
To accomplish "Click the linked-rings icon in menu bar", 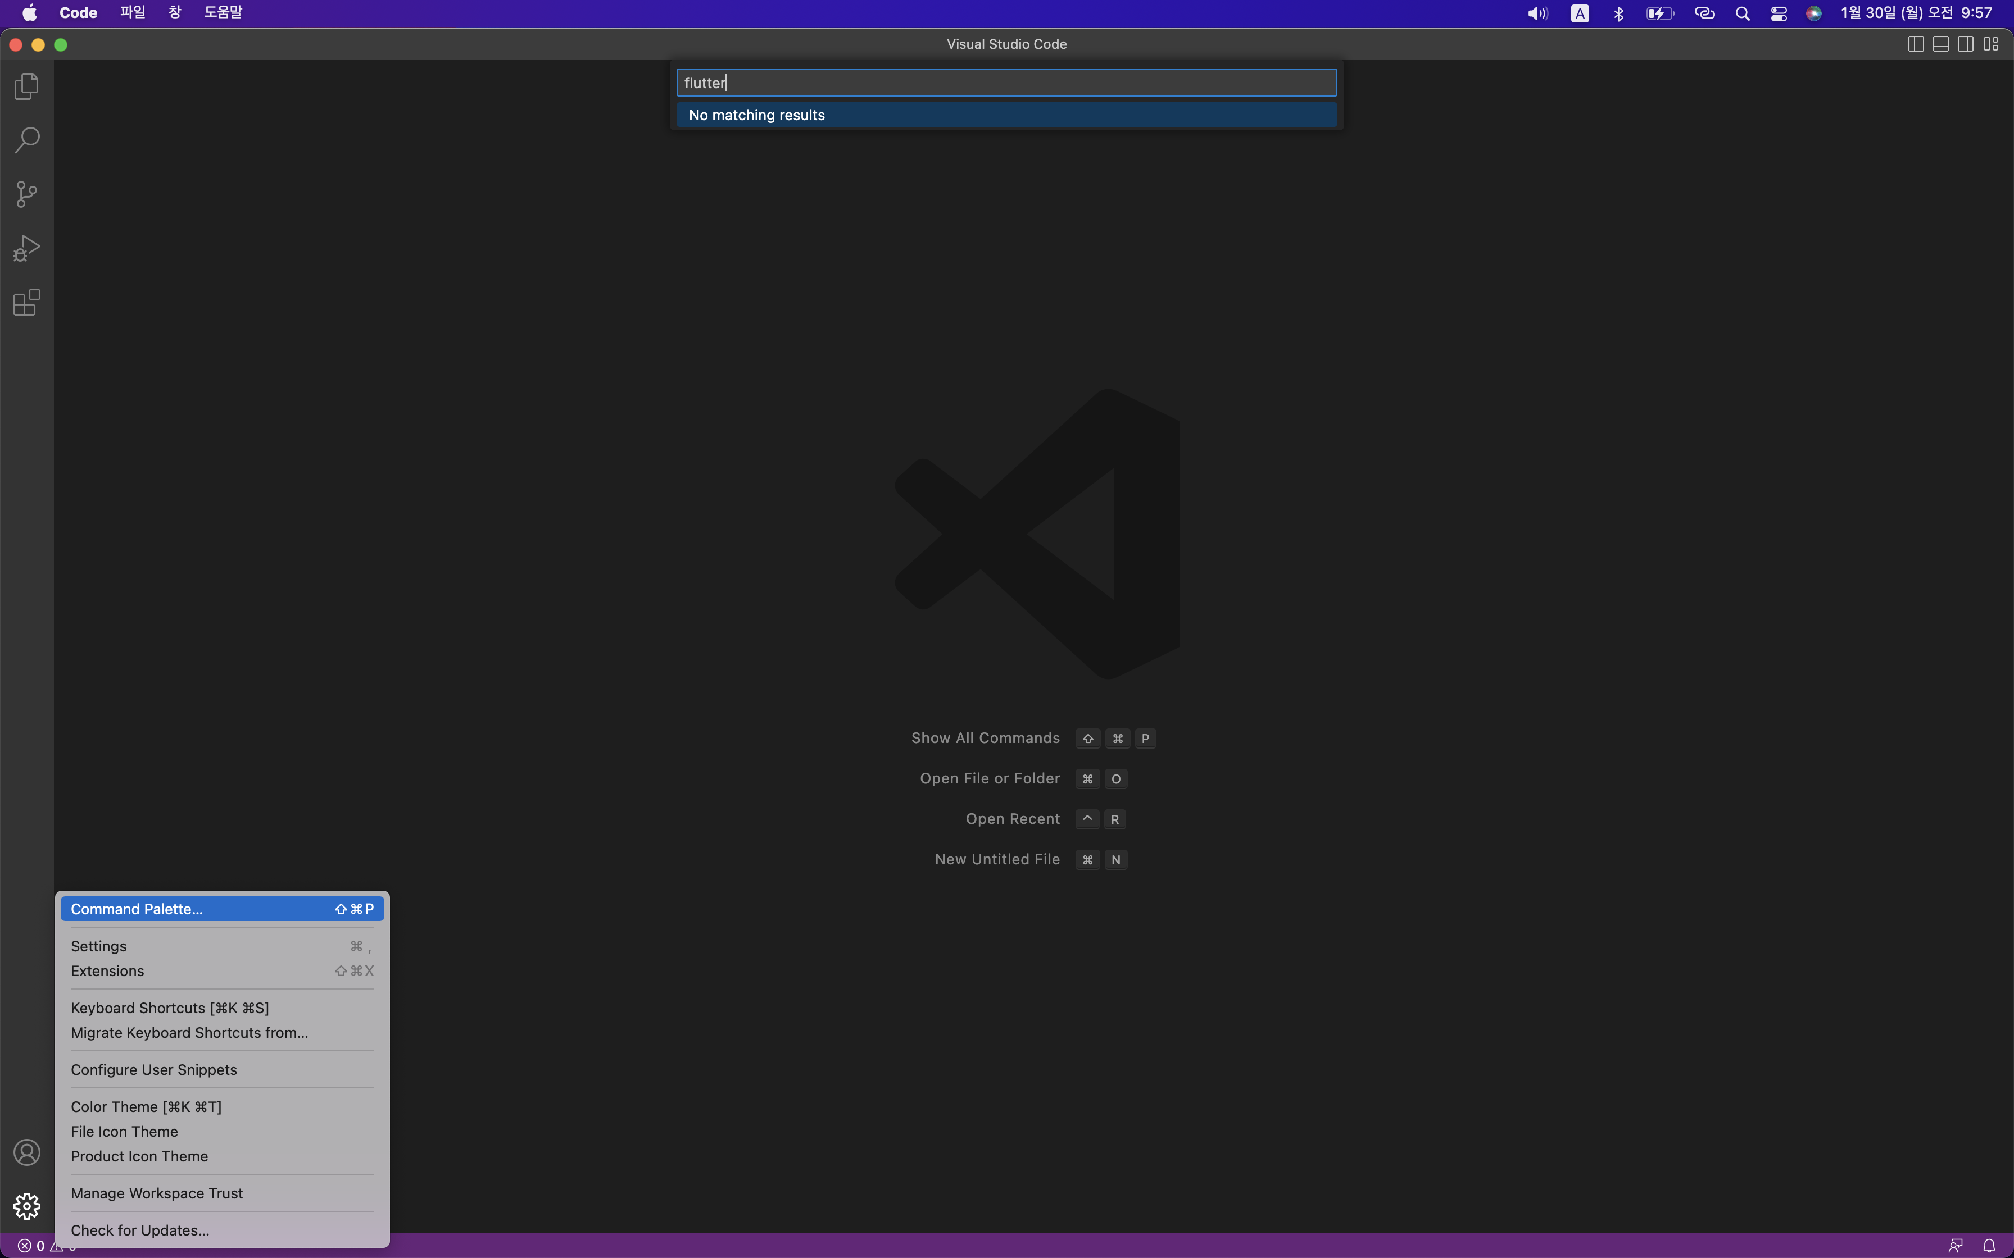I will point(1704,13).
